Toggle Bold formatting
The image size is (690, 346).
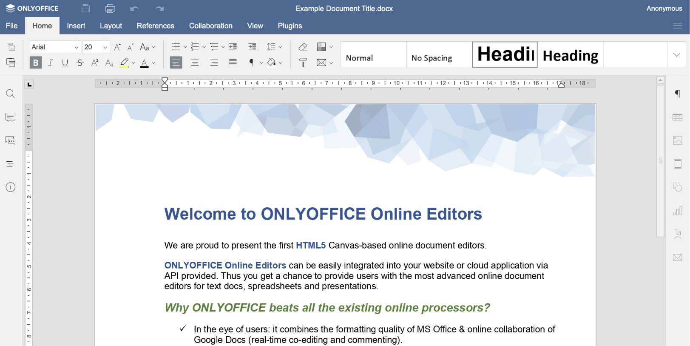(x=36, y=63)
